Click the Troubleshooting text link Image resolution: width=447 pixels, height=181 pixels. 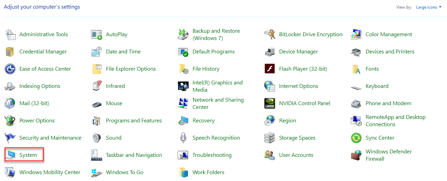pyautogui.click(x=212, y=155)
